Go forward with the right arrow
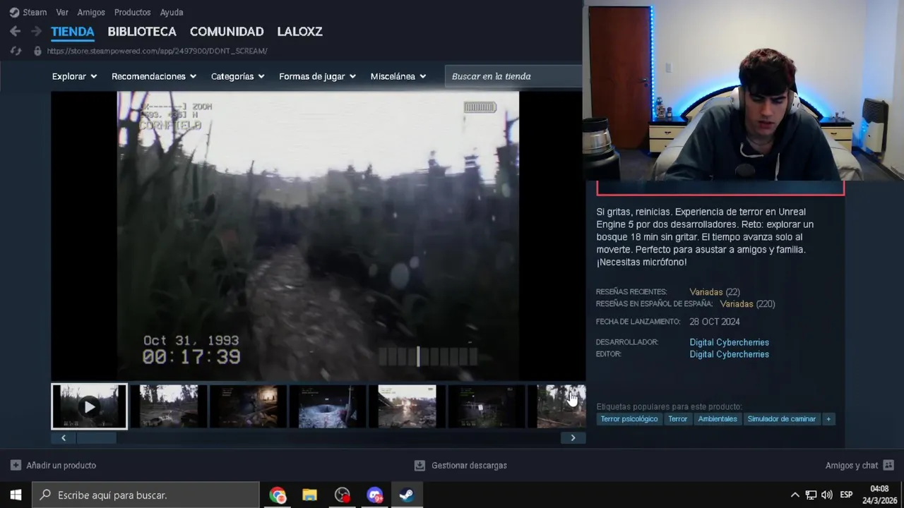Image resolution: width=904 pixels, height=508 pixels. tap(36, 31)
